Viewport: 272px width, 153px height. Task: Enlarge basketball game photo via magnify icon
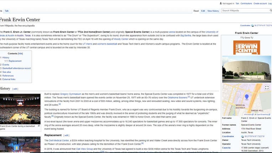pos(39,126)
